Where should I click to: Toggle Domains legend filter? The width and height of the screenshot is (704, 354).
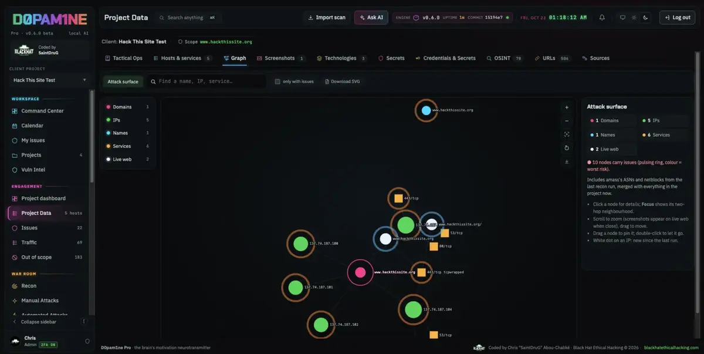pyautogui.click(x=127, y=107)
